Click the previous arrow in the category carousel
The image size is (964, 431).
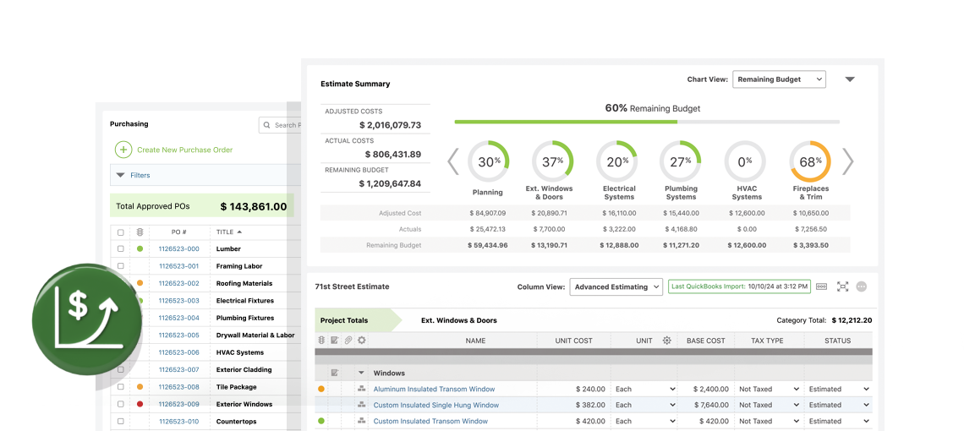[453, 161]
